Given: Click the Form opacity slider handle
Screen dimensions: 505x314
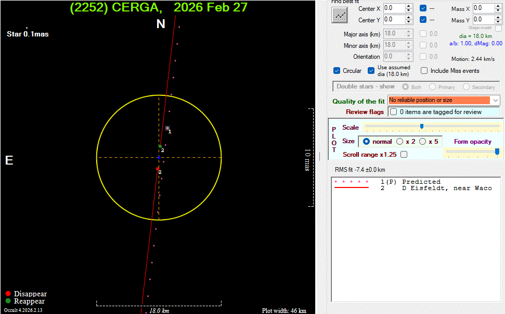Looking at the screenshot, I should 497,152.
